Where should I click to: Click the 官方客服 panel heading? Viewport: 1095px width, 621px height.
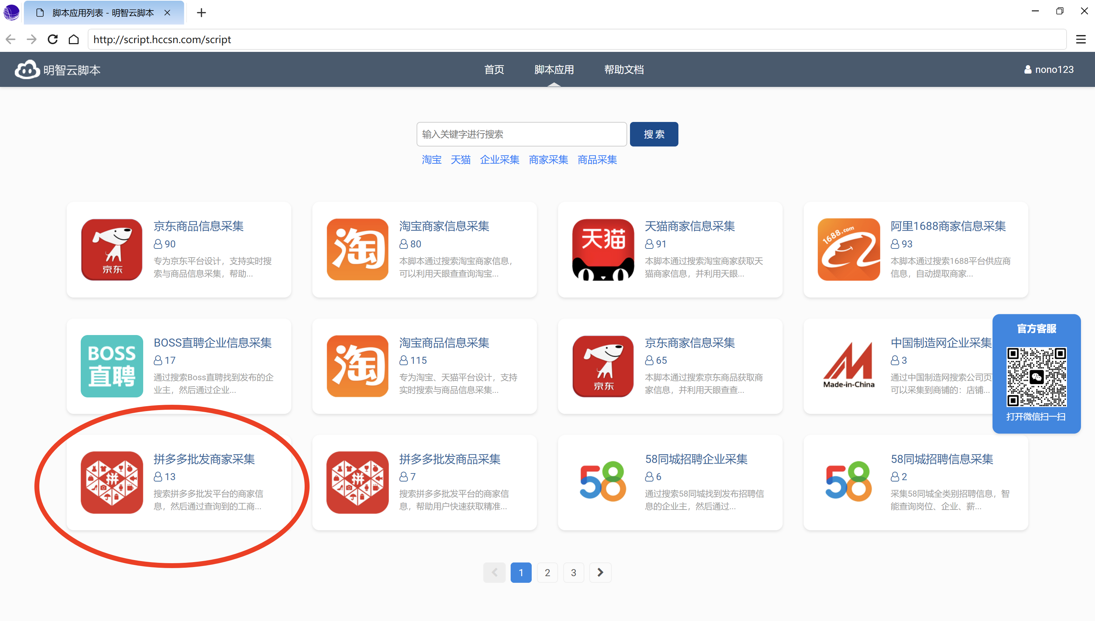pos(1036,328)
